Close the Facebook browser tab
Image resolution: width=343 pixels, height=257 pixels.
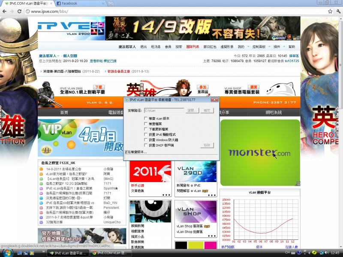click(104, 3)
